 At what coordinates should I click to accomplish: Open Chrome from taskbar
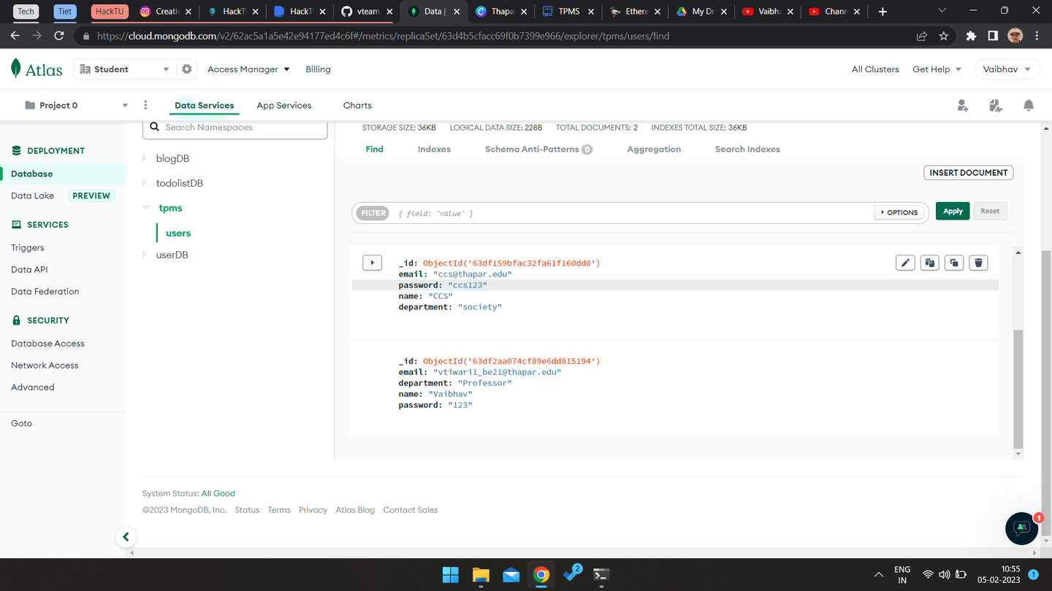coord(541,575)
